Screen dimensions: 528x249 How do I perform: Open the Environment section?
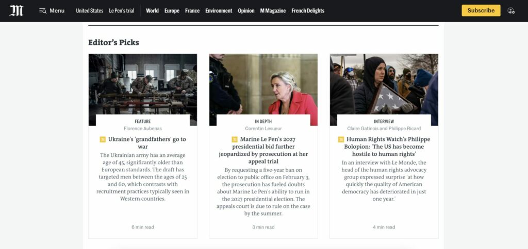[x=219, y=11]
